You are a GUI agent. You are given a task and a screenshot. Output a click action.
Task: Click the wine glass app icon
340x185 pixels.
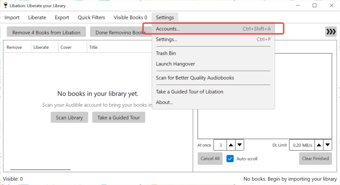point(5,5)
